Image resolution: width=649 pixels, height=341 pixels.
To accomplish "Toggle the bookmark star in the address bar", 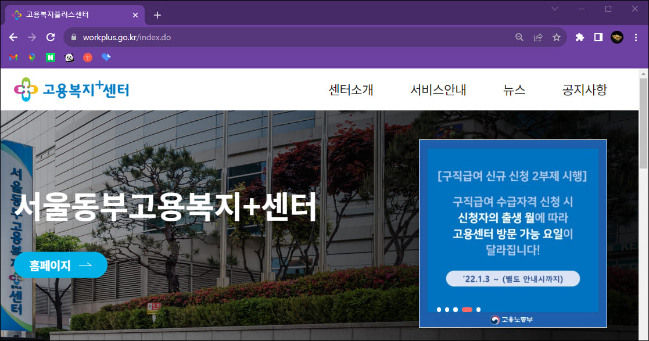I will pyautogui.click(x=557, y=37).
